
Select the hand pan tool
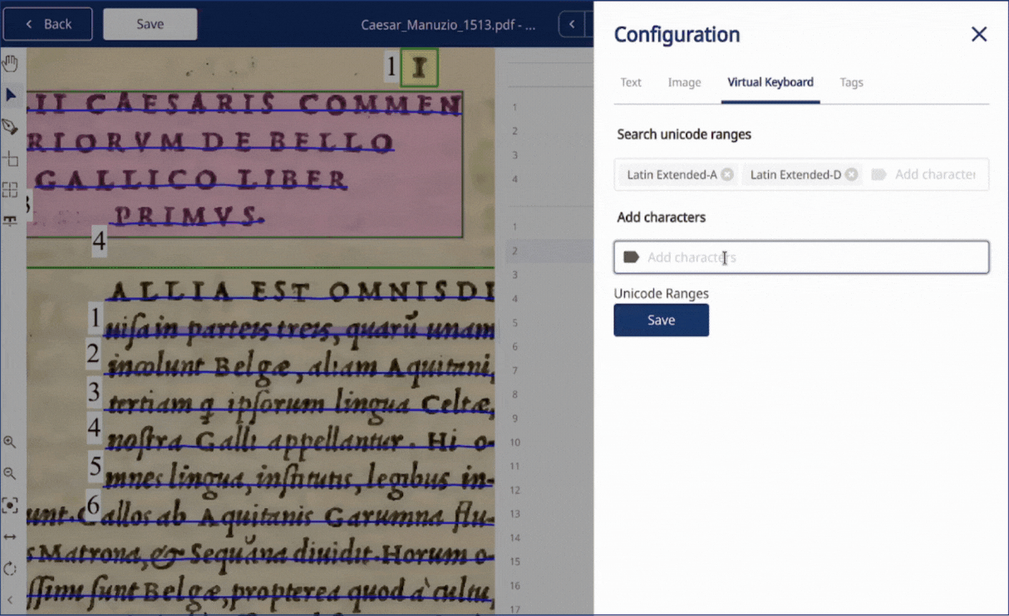tap(10, 63)
